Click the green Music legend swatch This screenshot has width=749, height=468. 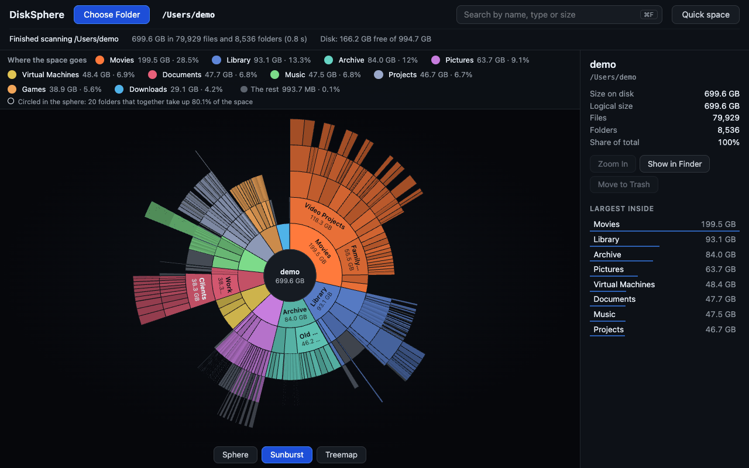click(275, 74)
